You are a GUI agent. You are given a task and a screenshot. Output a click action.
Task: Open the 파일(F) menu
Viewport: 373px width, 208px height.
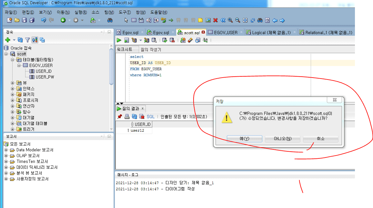(11, 12)
